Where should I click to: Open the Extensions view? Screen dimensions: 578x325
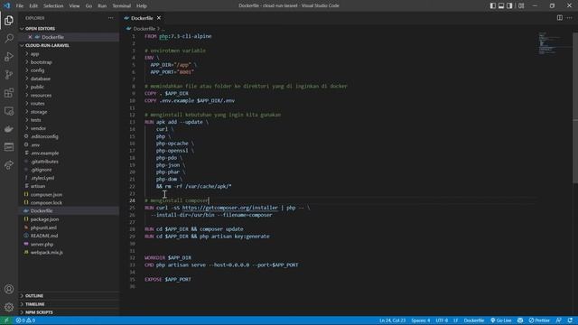(9, 92)
